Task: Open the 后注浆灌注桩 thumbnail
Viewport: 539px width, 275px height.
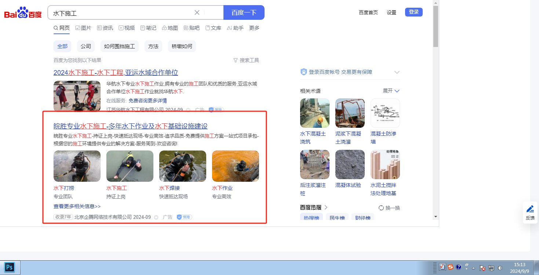Action: pos(315,164)
